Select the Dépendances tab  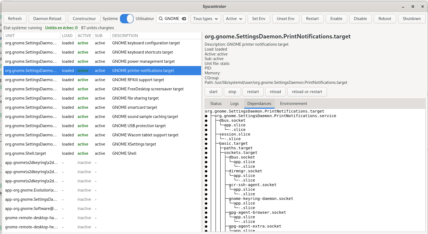point(259,104)
